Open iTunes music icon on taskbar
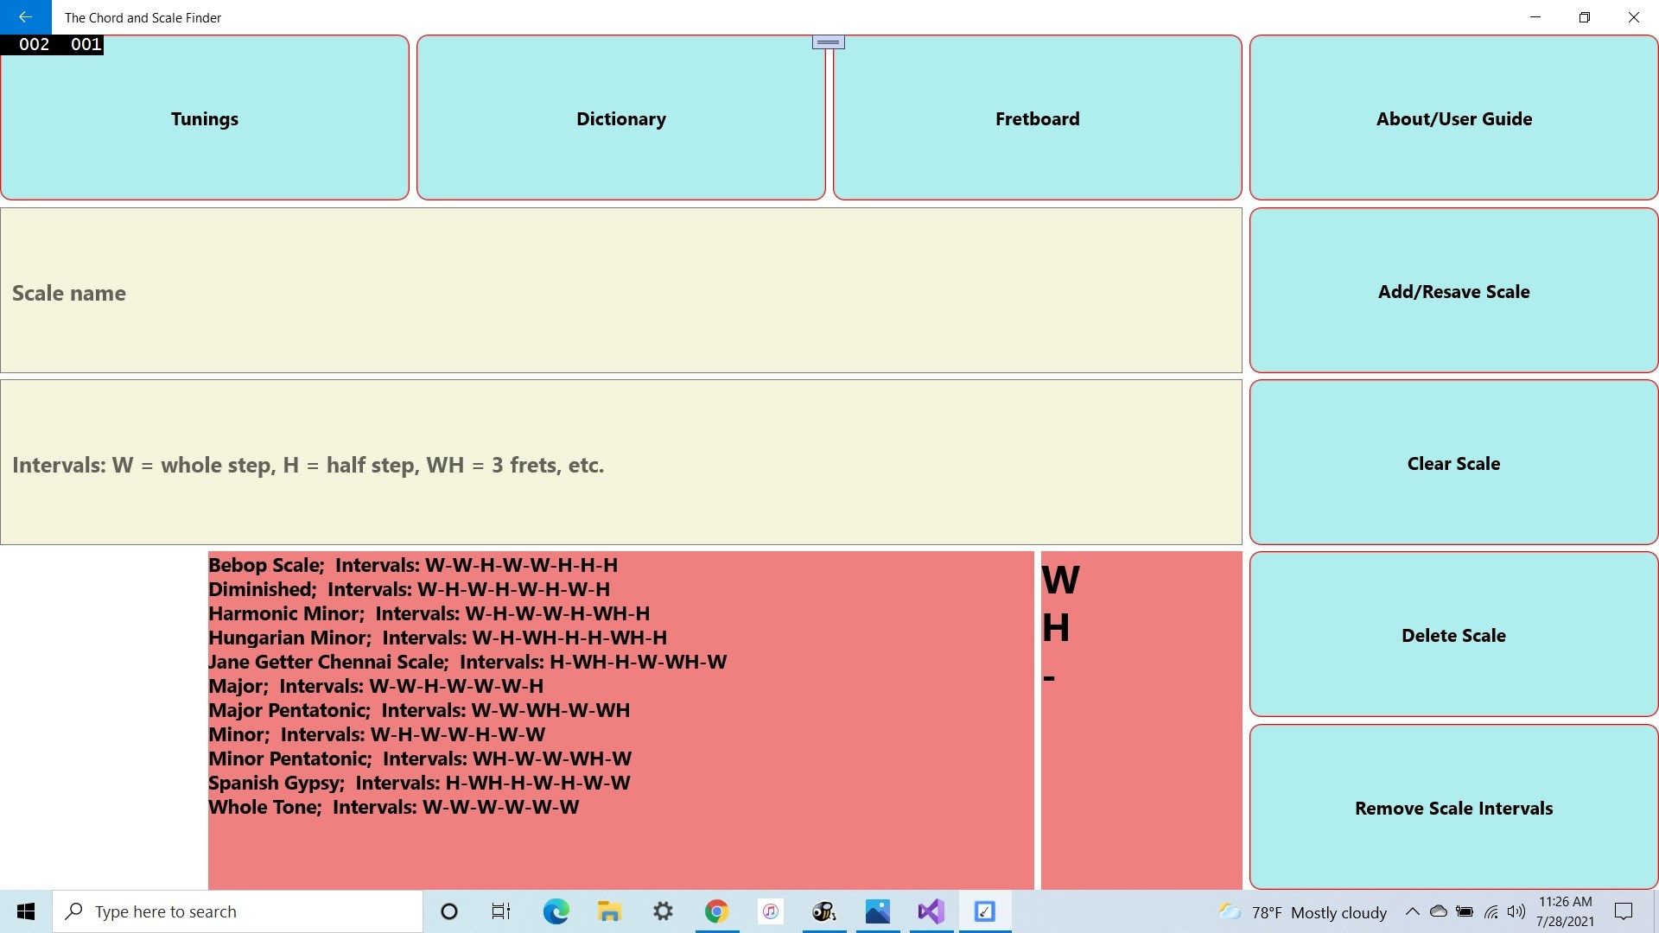This screenshot has height=933, width=1659. [x=770, y=911]
